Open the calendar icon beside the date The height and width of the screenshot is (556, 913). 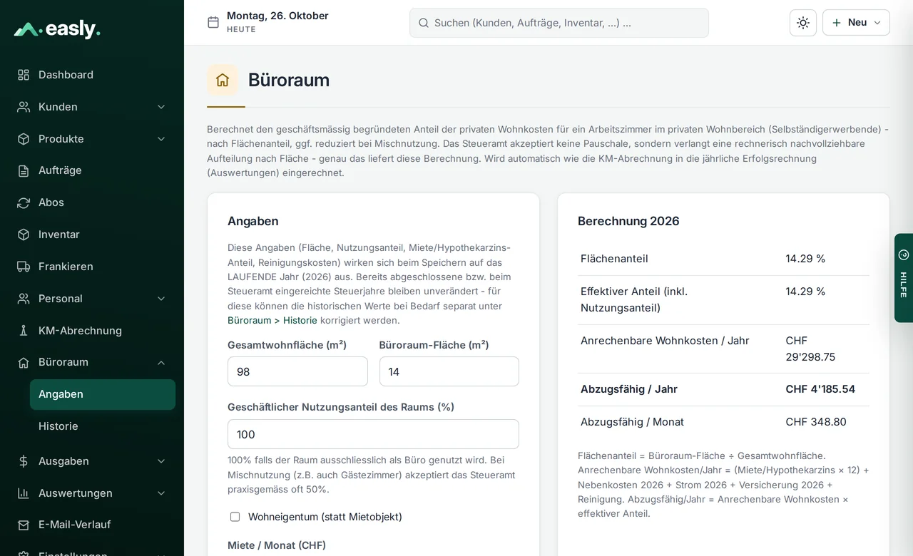coord(213,22)
